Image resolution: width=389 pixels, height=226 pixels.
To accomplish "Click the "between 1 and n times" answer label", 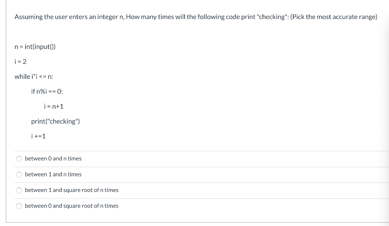I will tap(53, 174).
